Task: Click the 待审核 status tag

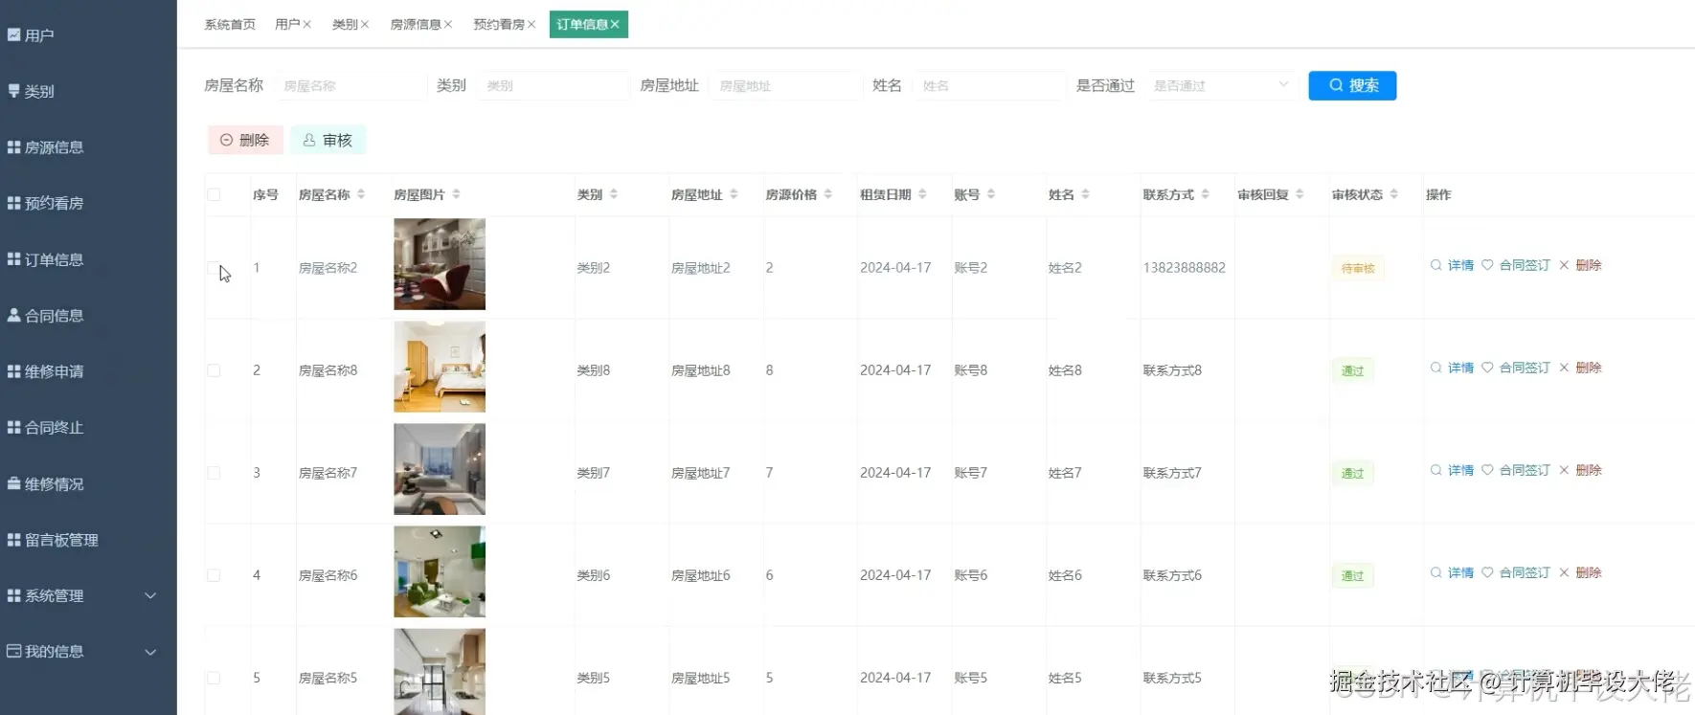Action: point(1358,269)
